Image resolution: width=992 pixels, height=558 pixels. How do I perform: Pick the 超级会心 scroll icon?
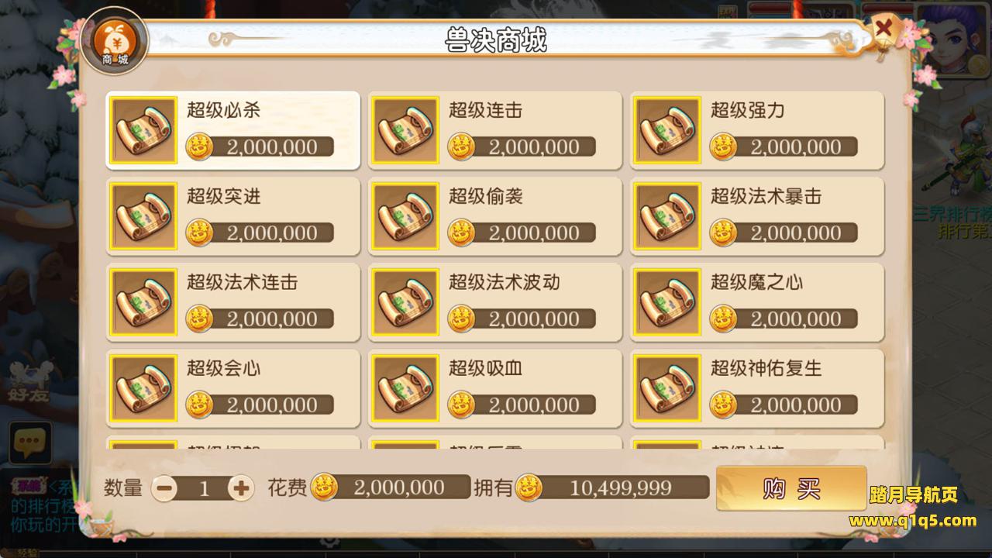point(143,388)
